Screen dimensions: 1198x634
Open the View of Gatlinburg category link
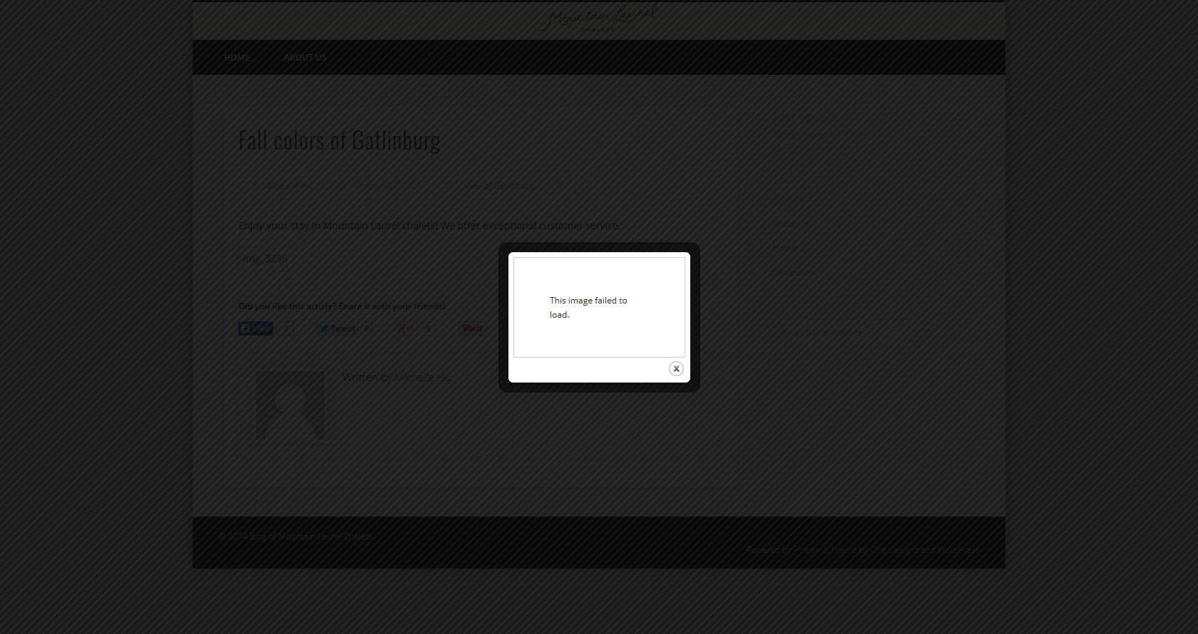click(499, 186)
